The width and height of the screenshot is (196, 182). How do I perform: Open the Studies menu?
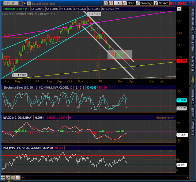pos(161,3)
